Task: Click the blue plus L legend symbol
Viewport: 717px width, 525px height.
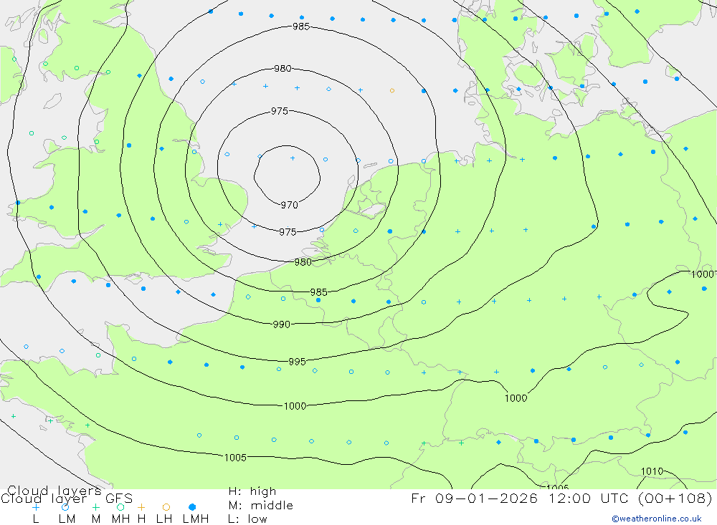Action: tap(36, 507)
